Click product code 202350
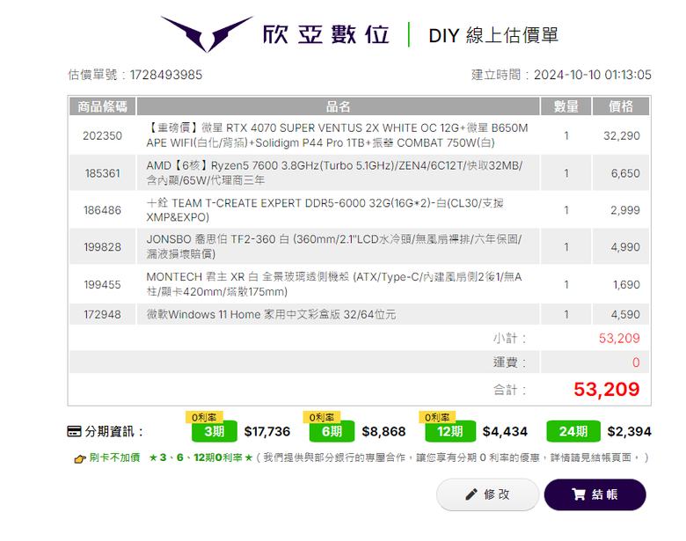The width and height of the screenshot is (686, 541). (x=102, y=135)
